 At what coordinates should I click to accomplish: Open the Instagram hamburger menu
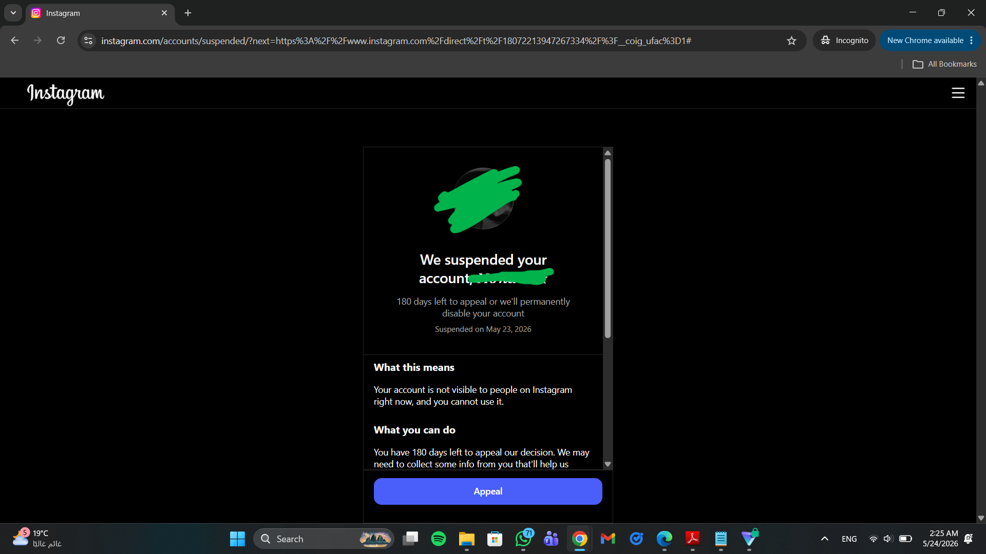[958, 93]
